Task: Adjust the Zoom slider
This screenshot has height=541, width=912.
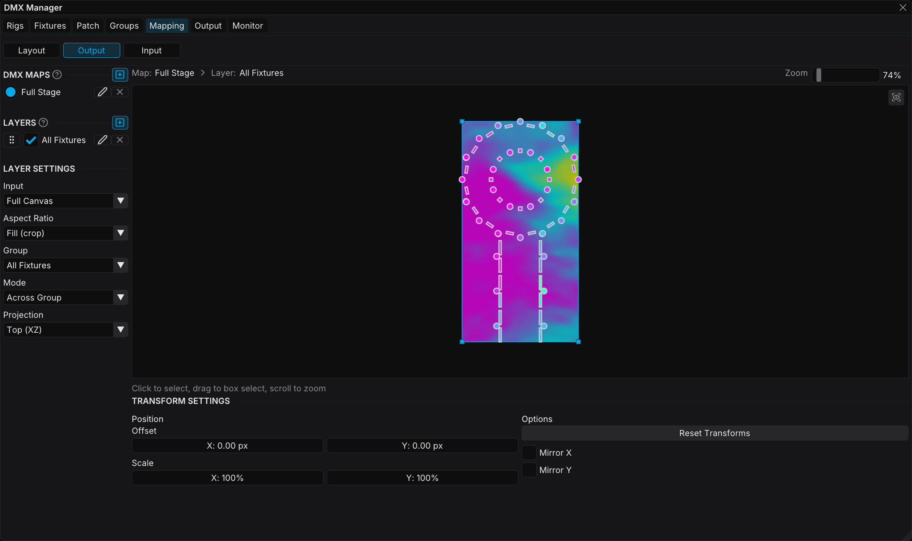Action: coord(846,75)
